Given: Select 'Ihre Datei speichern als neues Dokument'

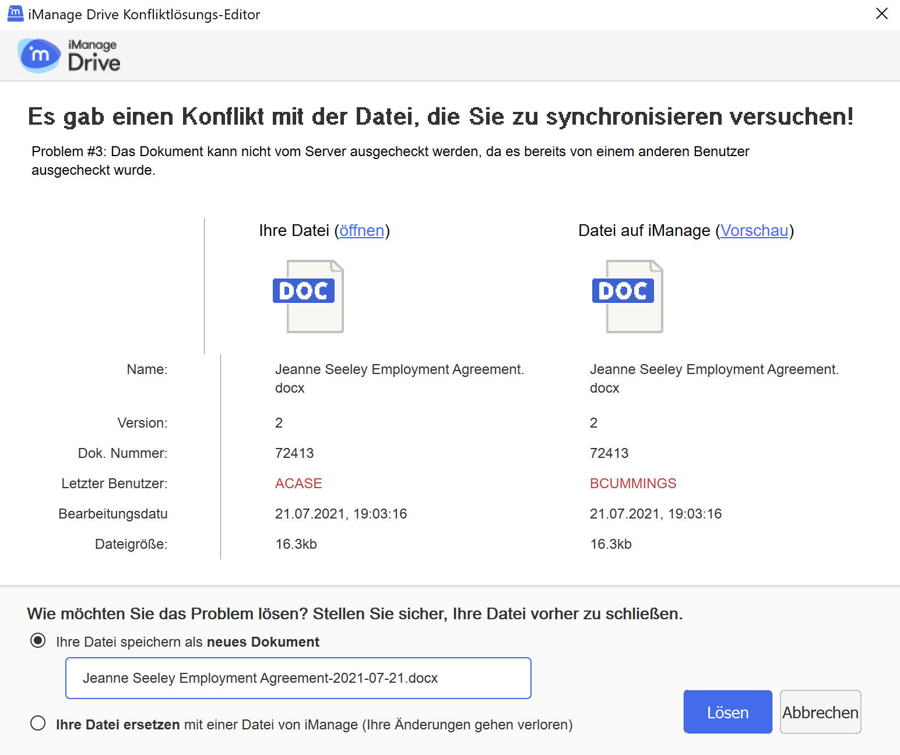Looking at the screenshot, I should tap(38, 641).
